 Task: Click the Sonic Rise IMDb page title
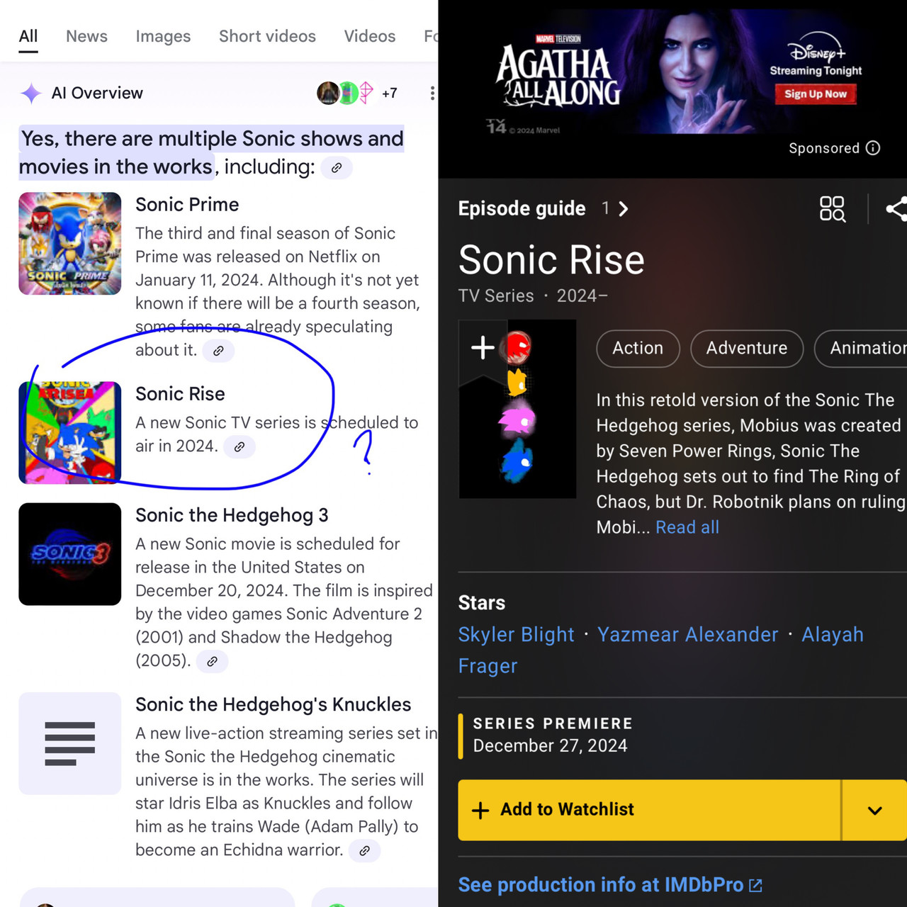(551, 260)
